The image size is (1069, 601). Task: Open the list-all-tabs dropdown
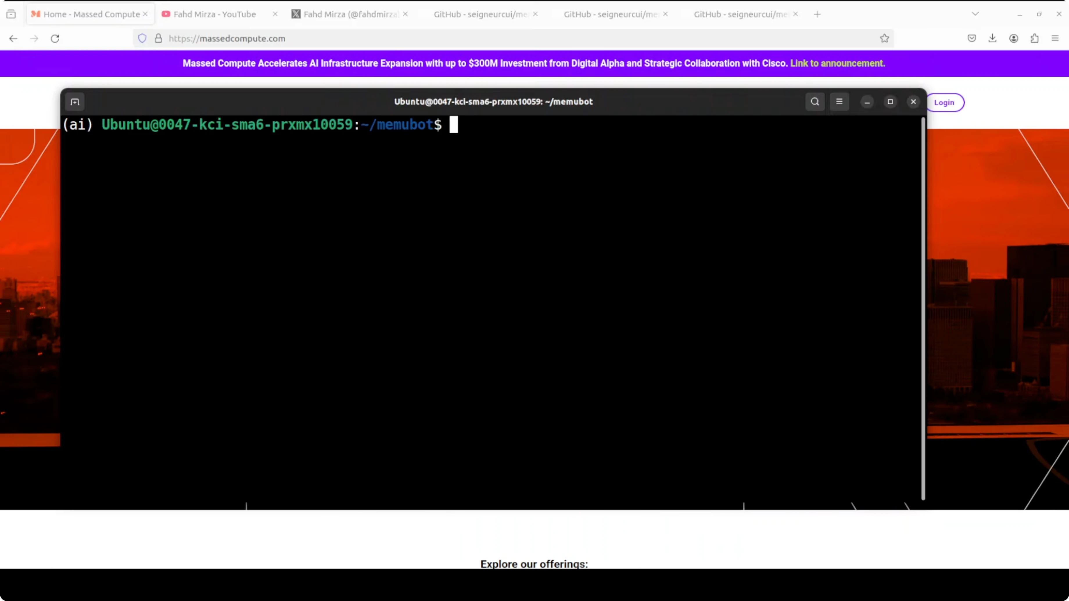[975, 14]
